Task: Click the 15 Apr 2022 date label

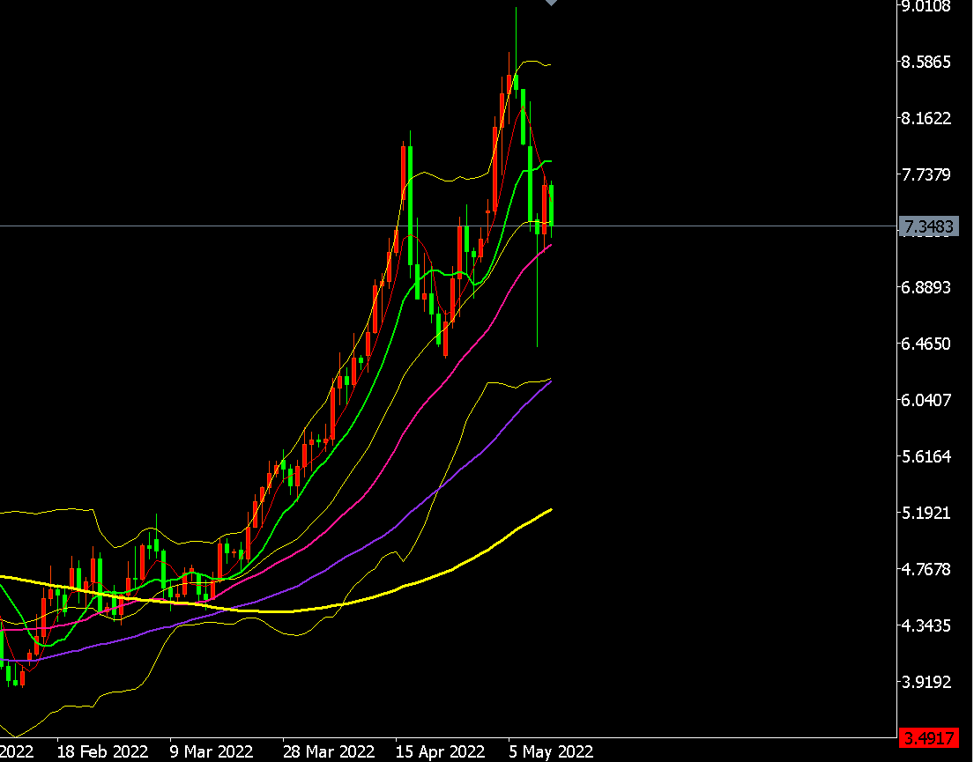Action: click(440, 752)
